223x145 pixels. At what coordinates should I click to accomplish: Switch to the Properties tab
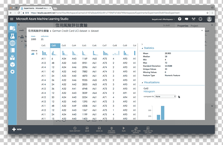183,26
